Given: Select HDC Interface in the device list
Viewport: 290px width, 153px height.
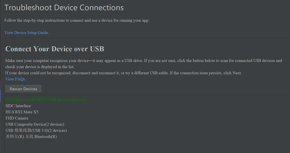Looking at the screenshot, I should point(18,106).
